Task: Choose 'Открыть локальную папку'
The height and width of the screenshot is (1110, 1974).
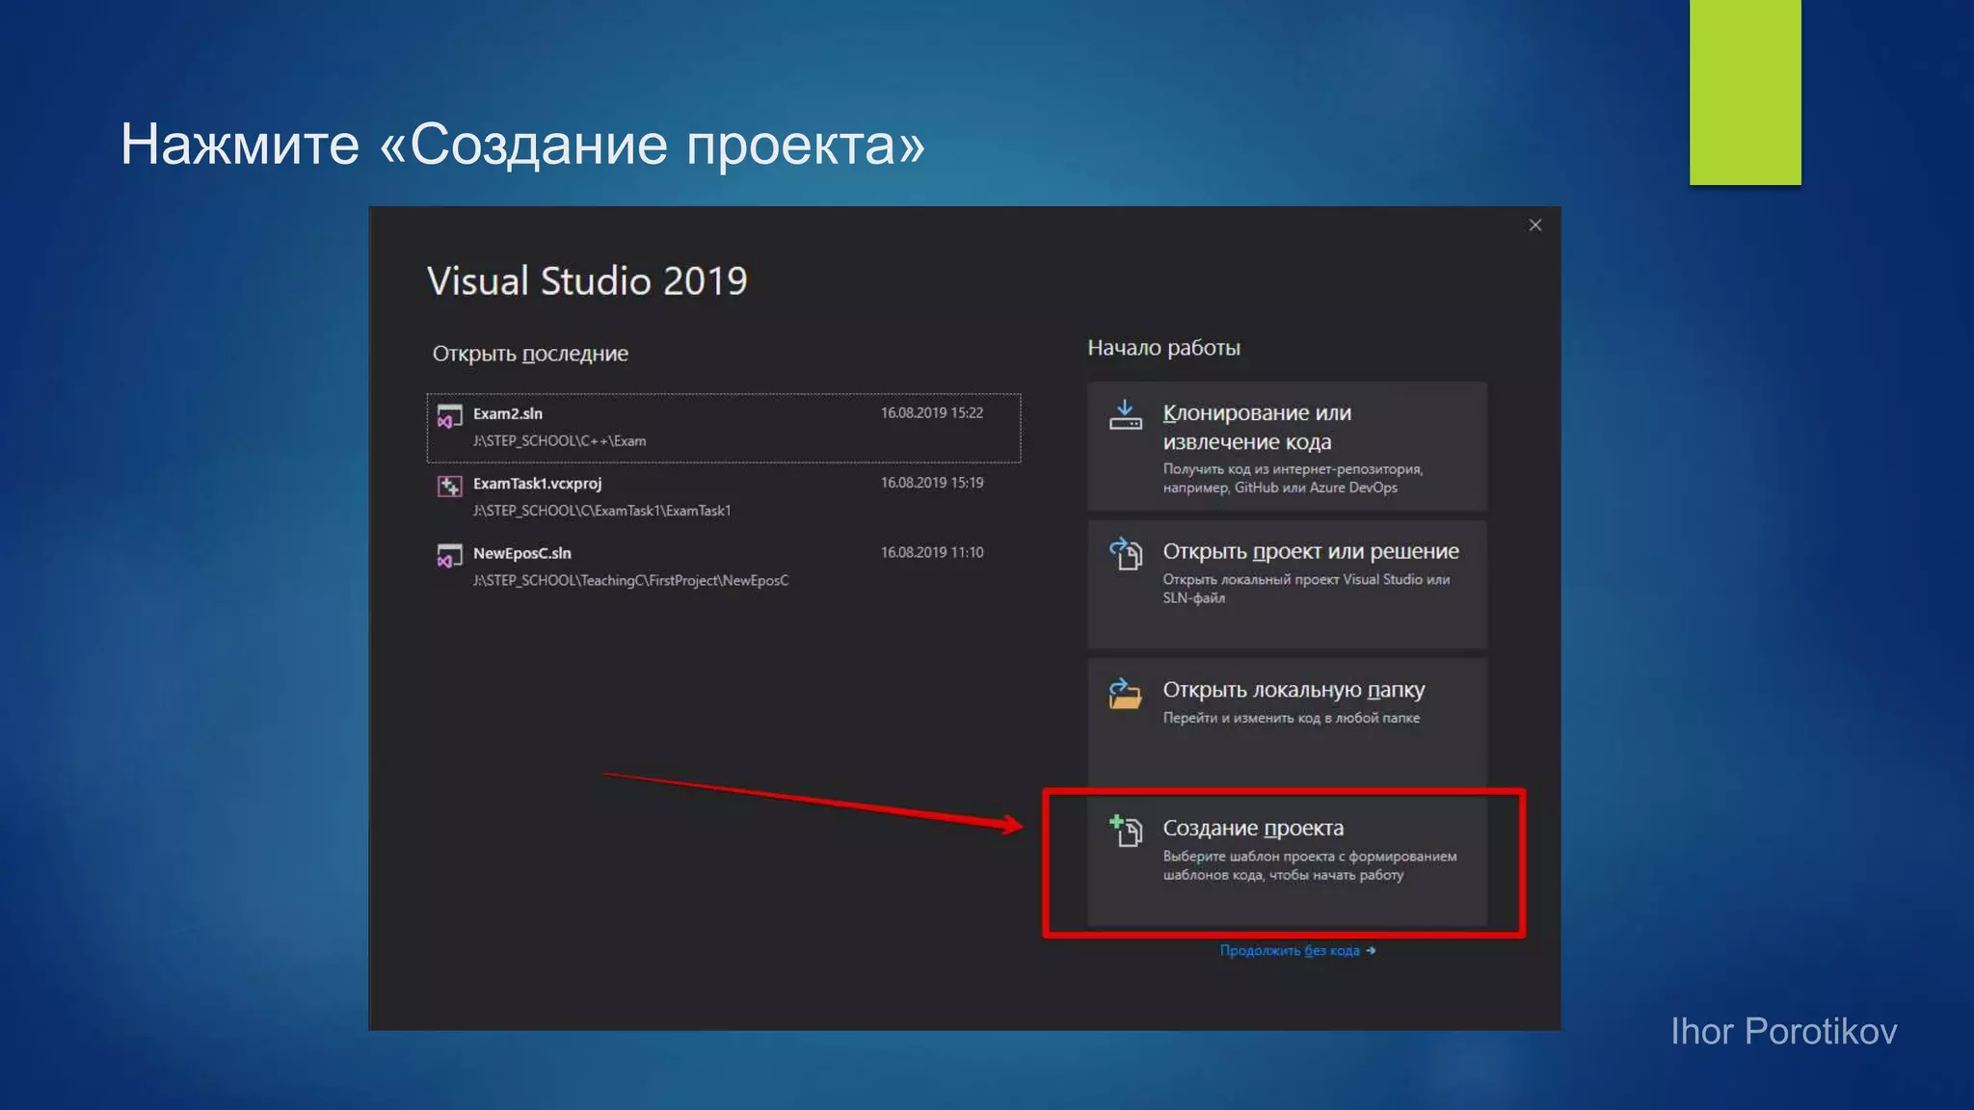Action: (1287, 723)
